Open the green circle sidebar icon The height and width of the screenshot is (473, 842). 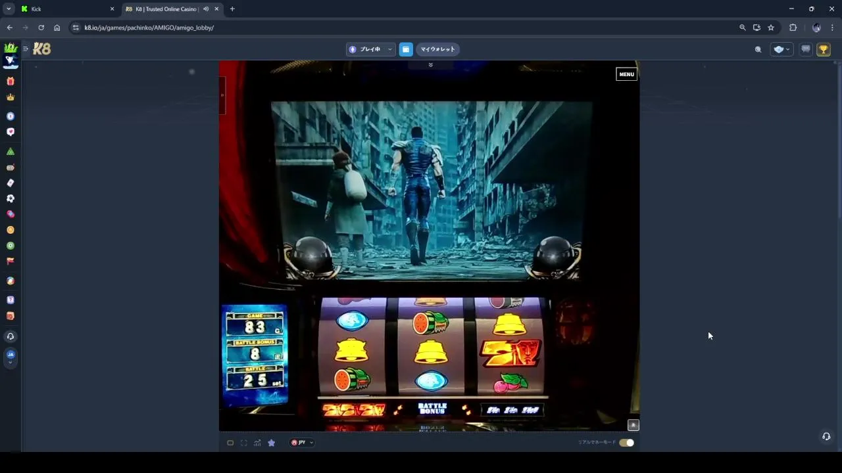click(x=10, y=246)
